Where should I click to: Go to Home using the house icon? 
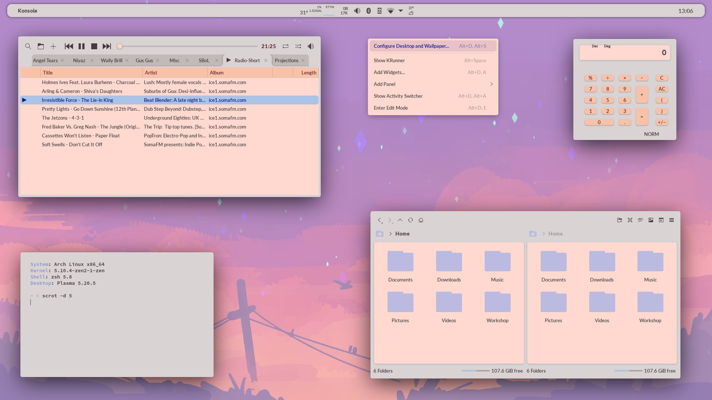[421, 220]
